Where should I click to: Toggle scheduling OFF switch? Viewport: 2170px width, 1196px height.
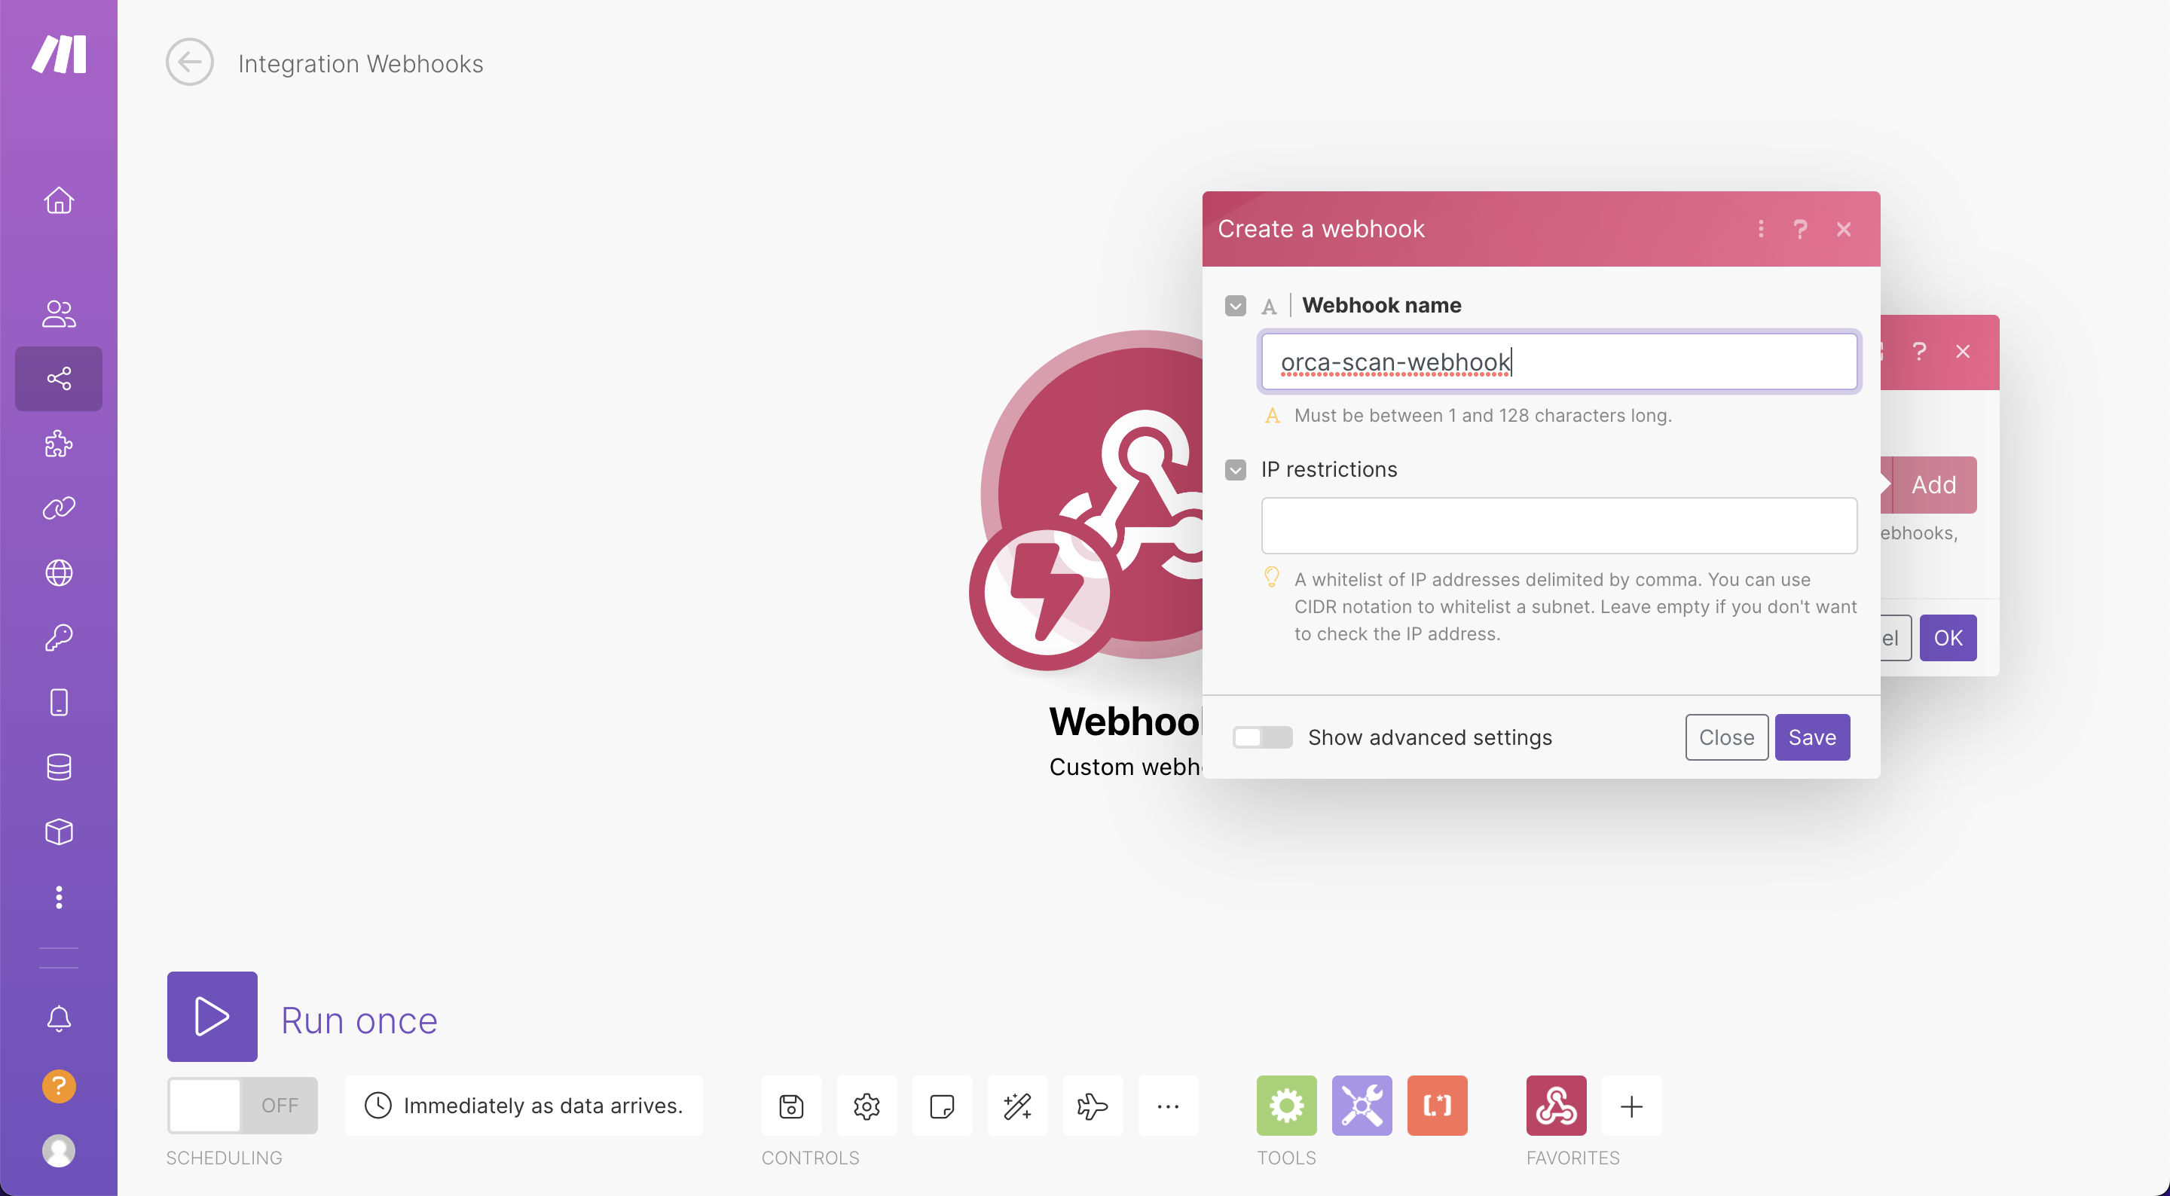click(x=242, y=1105)
